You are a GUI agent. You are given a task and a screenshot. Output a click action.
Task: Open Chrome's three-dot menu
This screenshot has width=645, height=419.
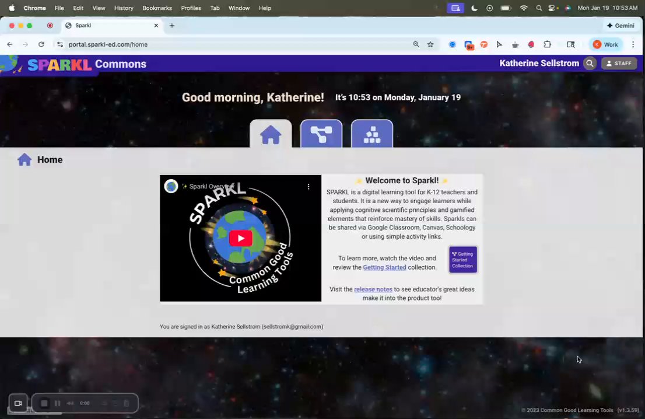coord(633,44)
